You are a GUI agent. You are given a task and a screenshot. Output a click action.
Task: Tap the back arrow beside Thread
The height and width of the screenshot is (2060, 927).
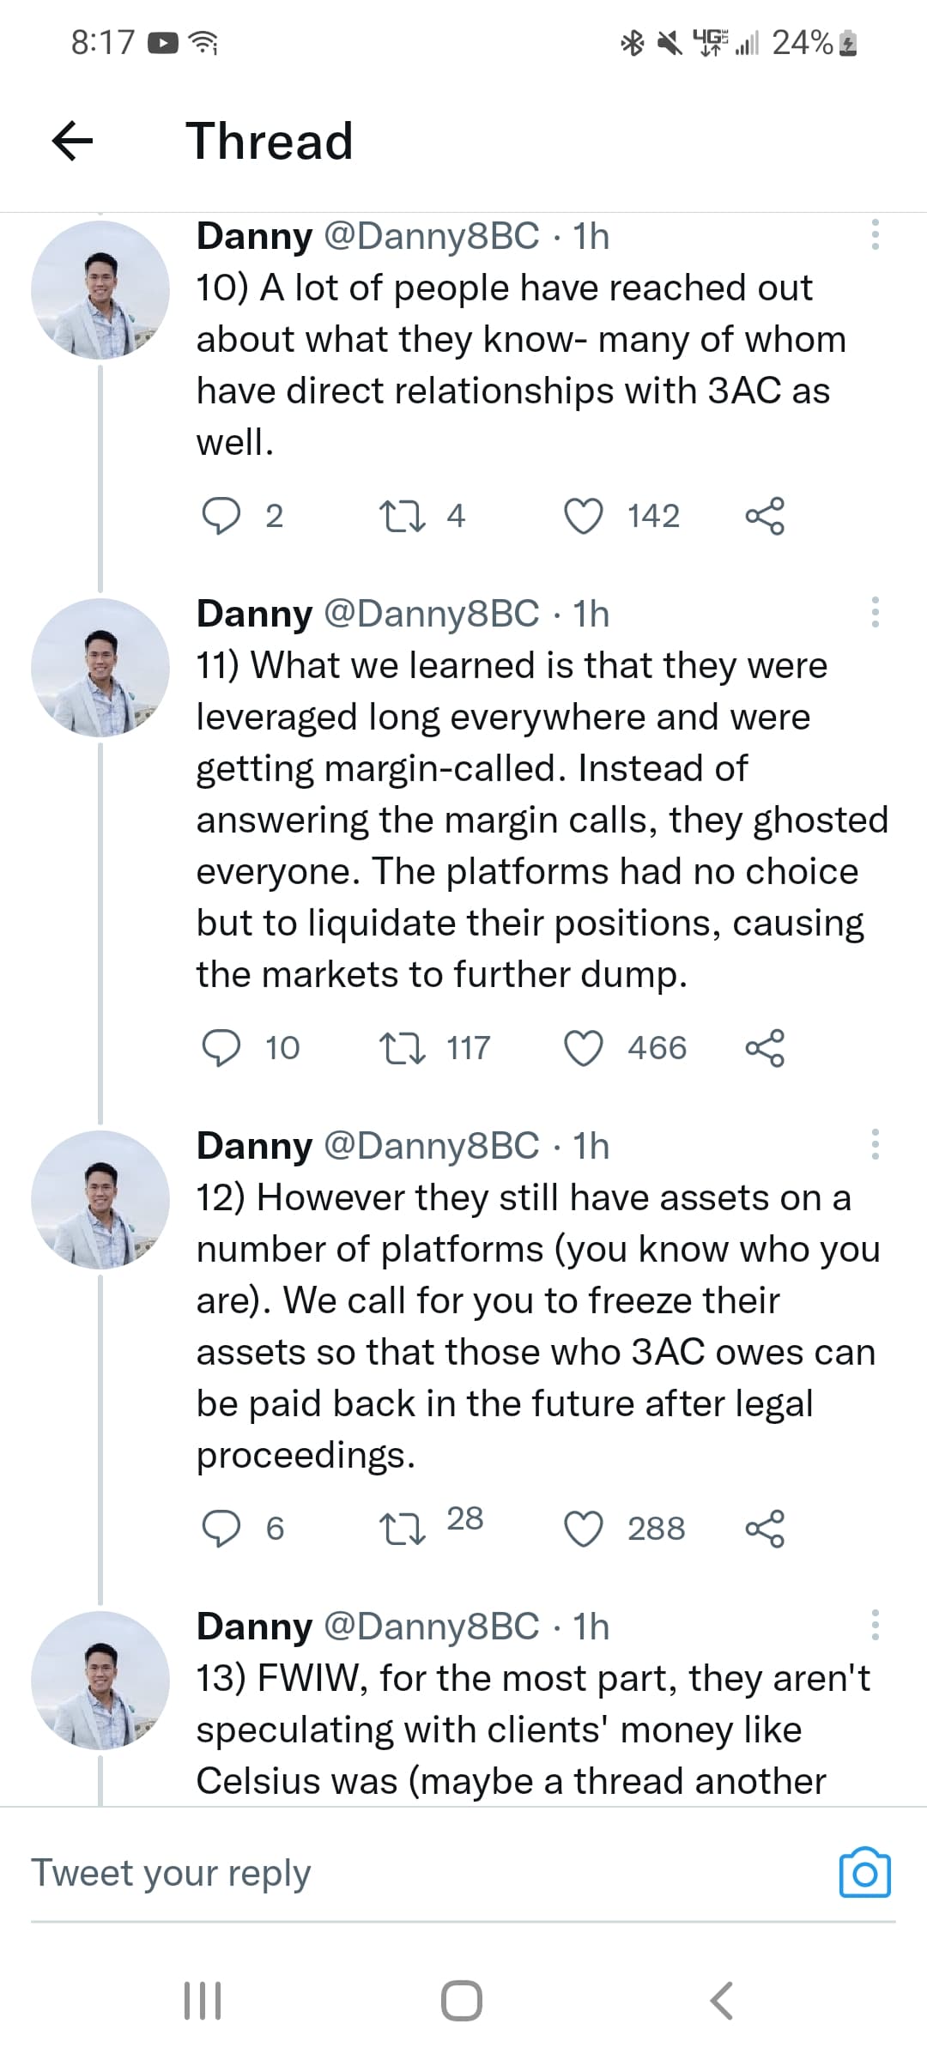(72, 141)
